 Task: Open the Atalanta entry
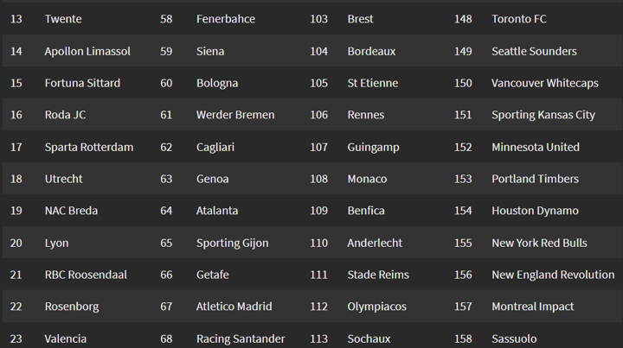click(x=217, y=211)
